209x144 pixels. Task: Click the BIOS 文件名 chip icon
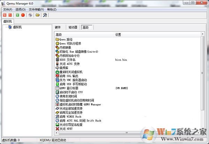click(x=57, y=60)
